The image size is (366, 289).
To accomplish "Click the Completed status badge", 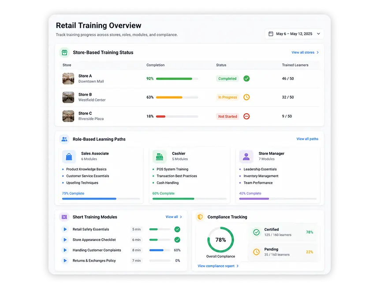I will [228, 78].
